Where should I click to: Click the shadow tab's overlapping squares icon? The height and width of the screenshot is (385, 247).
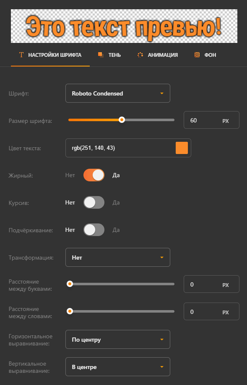101,55
